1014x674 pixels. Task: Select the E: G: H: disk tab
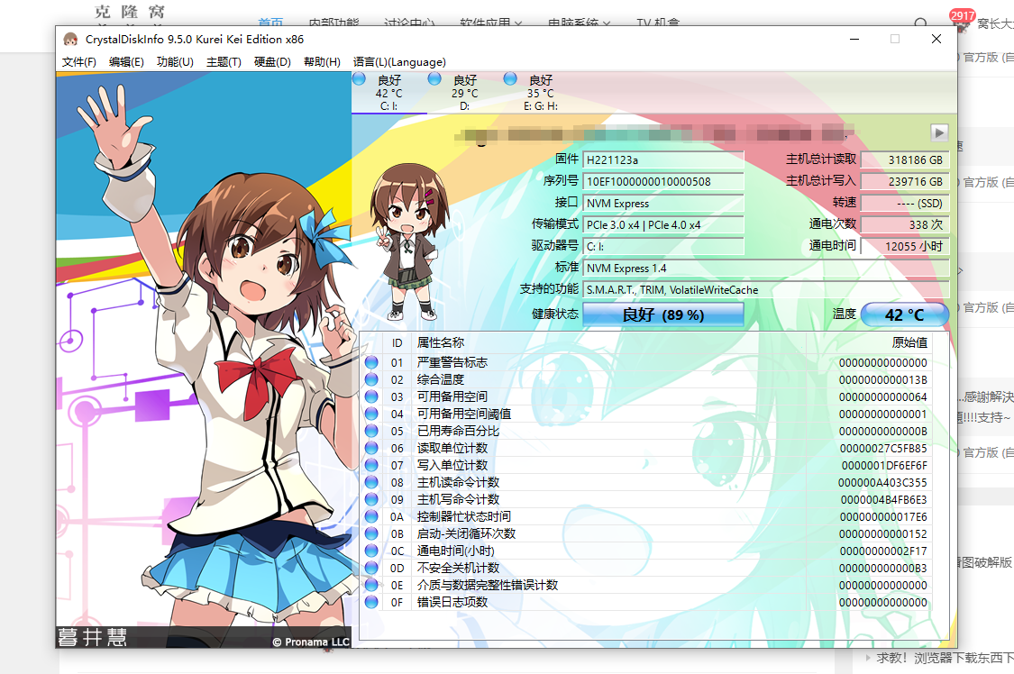coord(540,93)
